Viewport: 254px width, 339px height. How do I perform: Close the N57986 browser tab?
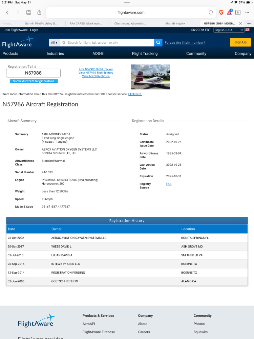click(x=240, y=23)
